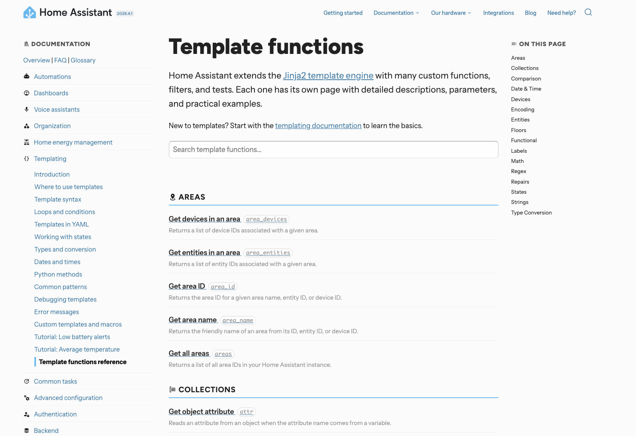
Task: Jump to Type Conversion in page outline
Action: (x=531, y=213)
